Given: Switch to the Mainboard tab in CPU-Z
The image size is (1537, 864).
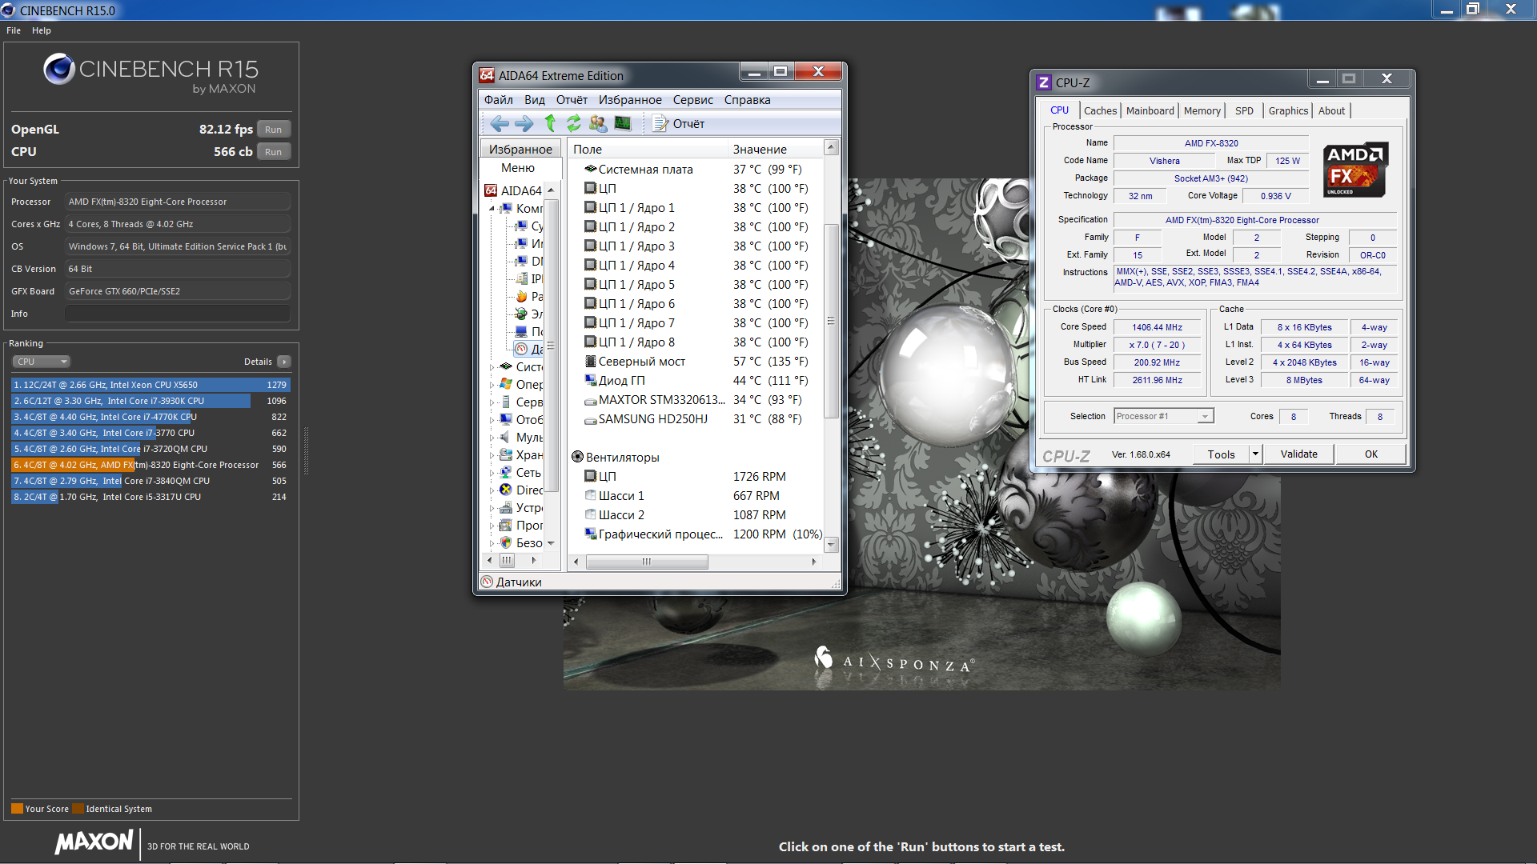Looking at the screenshot, I should coord(1150,110).
